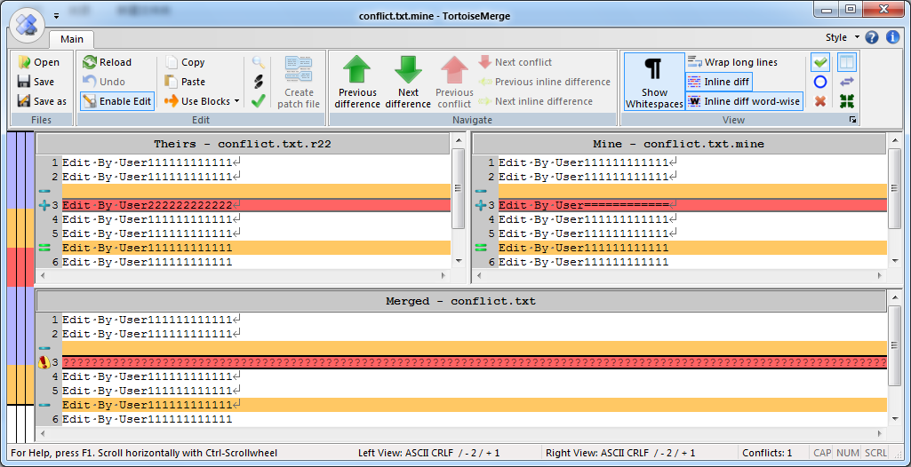
Task: Click Next inline difference
Action: coord(535,101)
